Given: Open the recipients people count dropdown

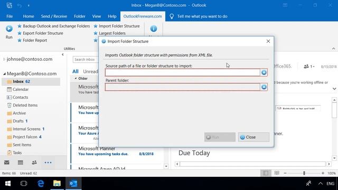Looking at the screenshot, I should coord(309,66).
